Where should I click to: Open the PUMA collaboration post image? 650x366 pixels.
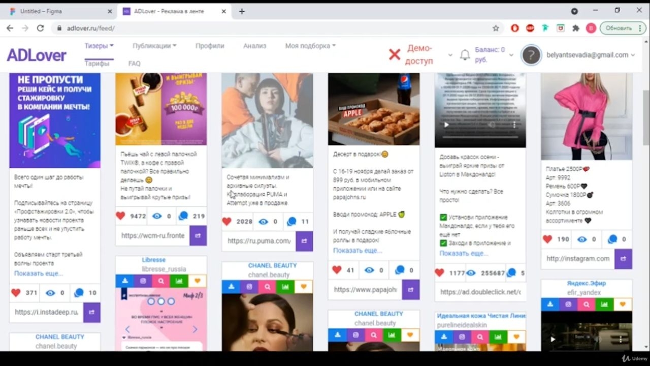point(267,120)
